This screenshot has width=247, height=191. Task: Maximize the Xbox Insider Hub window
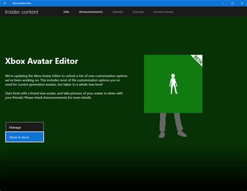(x=232, y=3)
